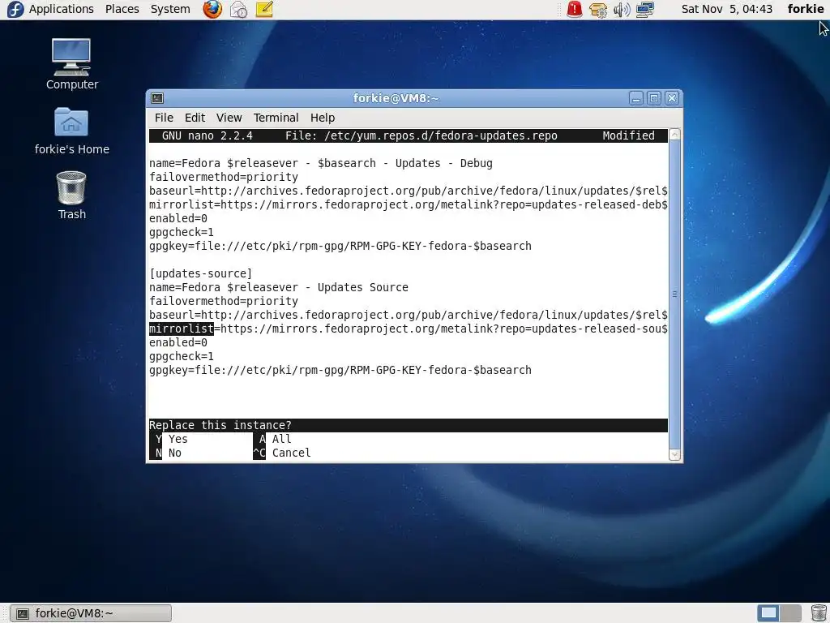
Task: Click the All option in nano prompt
Action: pos(275,439)
